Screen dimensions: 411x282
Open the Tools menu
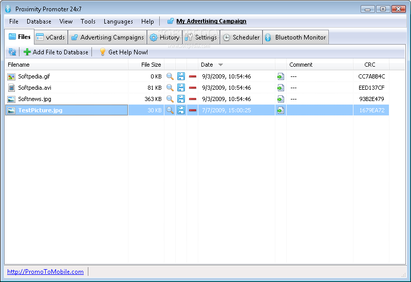(x=88, y=22)
